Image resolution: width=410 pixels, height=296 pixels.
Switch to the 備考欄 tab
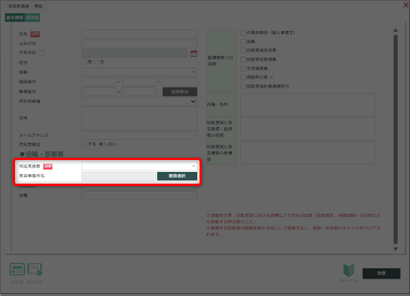click(x=32, y=18)
